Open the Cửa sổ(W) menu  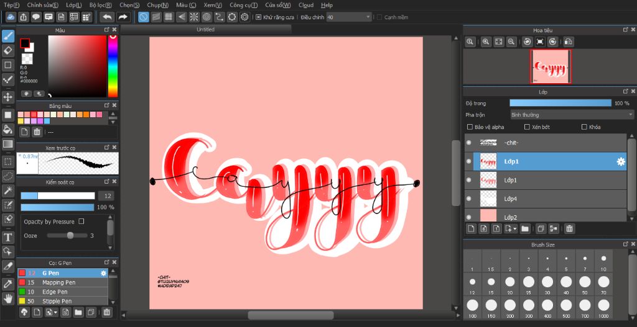(x=277, y=5)
